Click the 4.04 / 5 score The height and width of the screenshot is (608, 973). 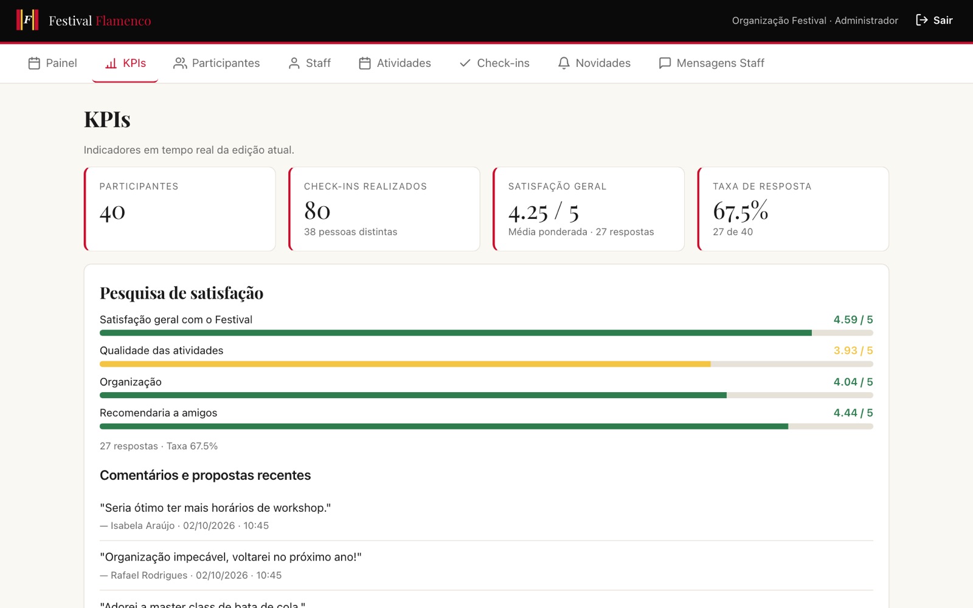click(853, 382)
